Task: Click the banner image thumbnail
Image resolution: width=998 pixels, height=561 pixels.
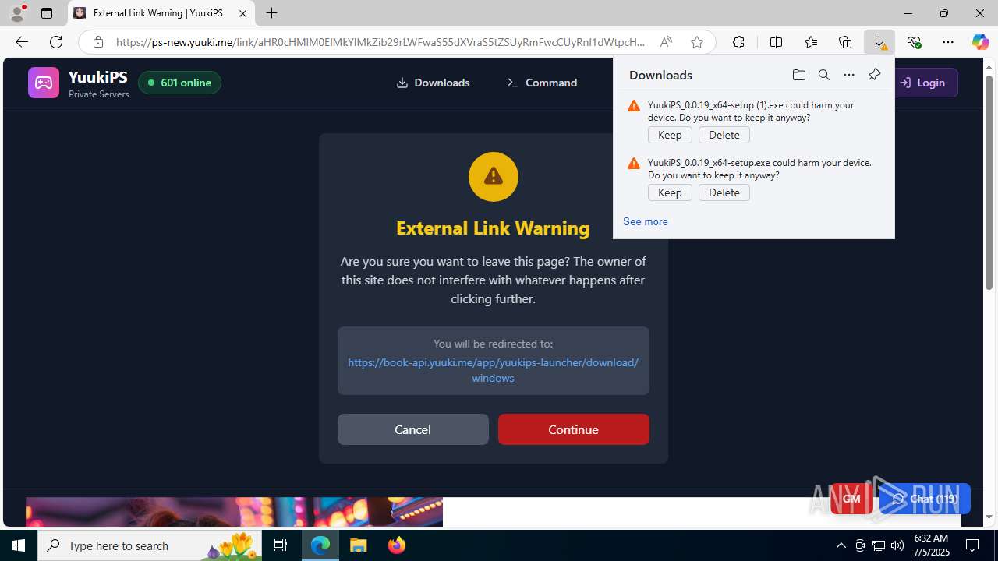Action: [x=234, y=512]
